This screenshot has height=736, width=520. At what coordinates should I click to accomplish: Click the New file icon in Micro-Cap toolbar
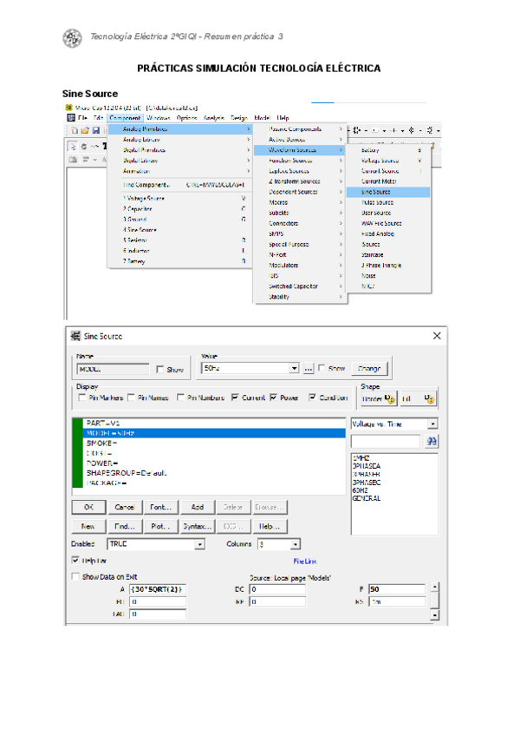[74, 130]
